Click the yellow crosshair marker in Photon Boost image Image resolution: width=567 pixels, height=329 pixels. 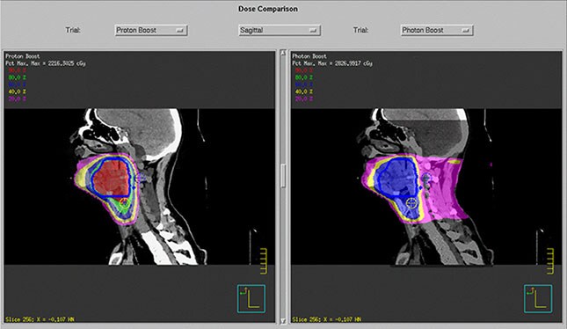412,202
